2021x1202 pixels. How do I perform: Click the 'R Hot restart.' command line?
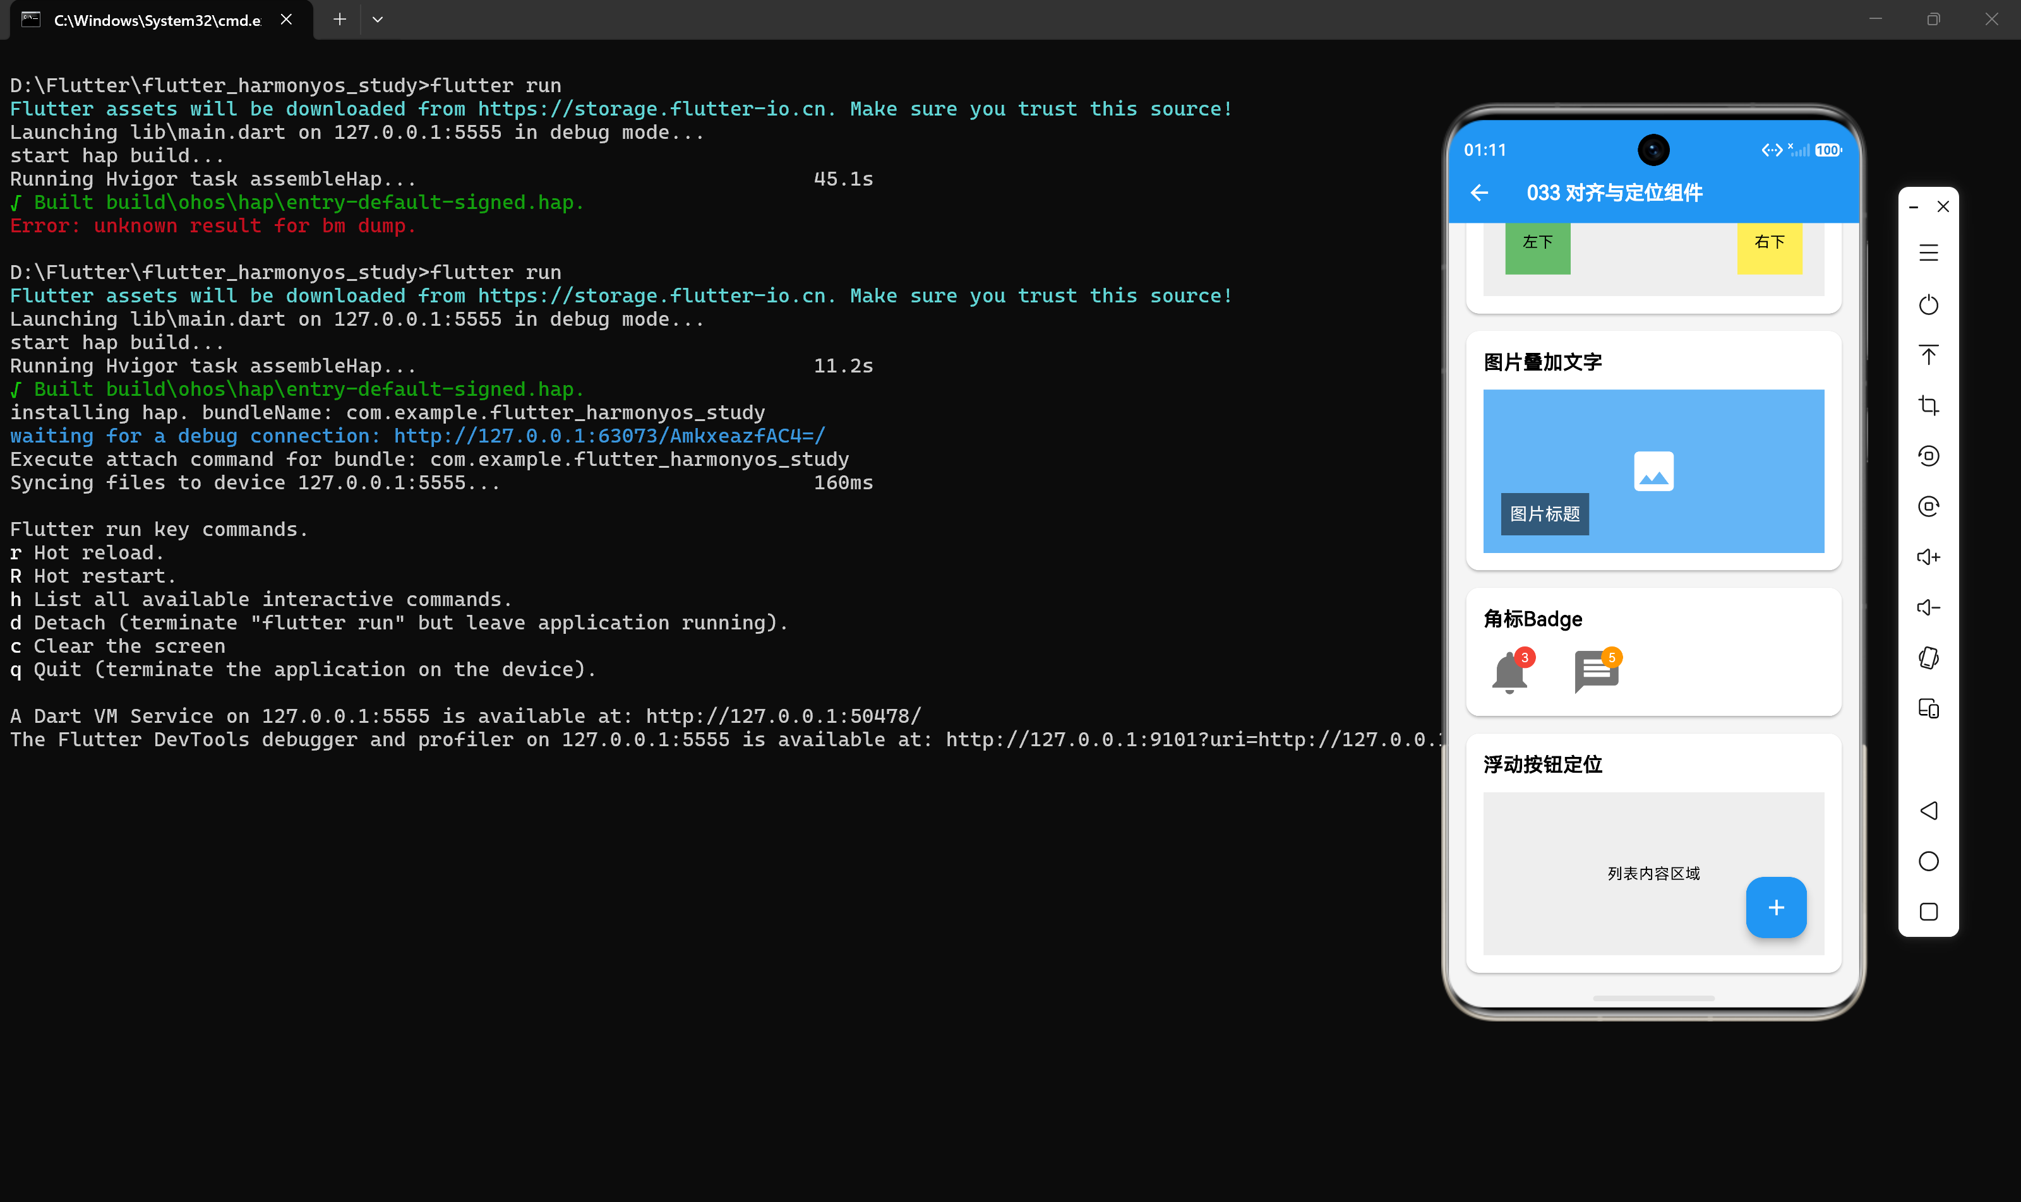coord(92,576)
